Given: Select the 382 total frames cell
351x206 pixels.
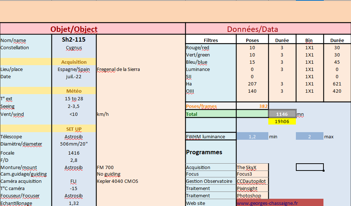Looking at the screenshot, I should click(x=252, y=106).
